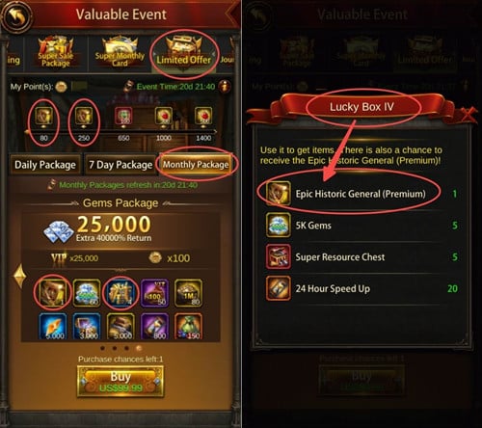Tap the 1400-point reward icon
482x428 pixels.
[x=203, y=116]
